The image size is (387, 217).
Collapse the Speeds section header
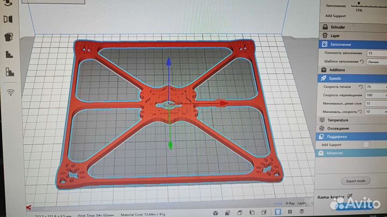353,78
